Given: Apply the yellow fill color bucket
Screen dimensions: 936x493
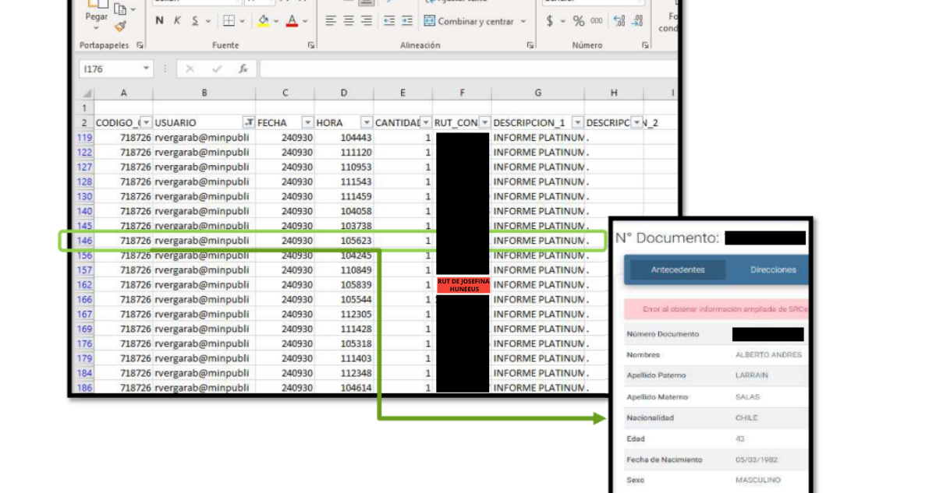Looking at the screenshot, I should pyautogui.click(x=264, y=21).
